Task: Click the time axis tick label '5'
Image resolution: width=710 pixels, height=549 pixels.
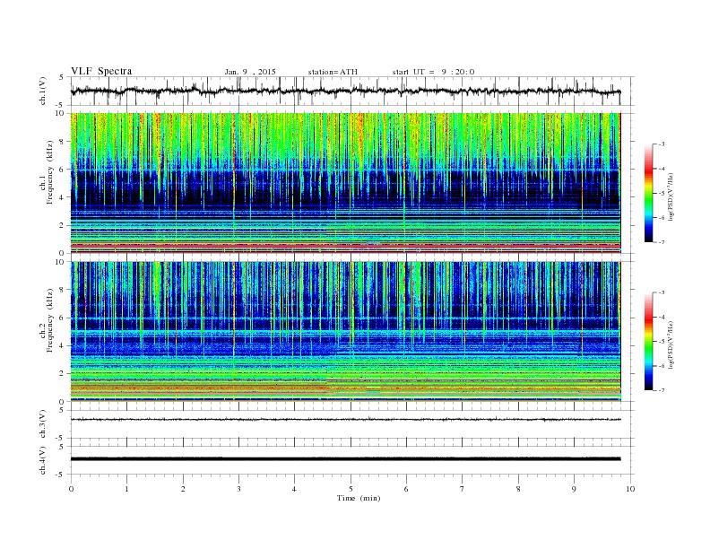Action: pos(351,489)
